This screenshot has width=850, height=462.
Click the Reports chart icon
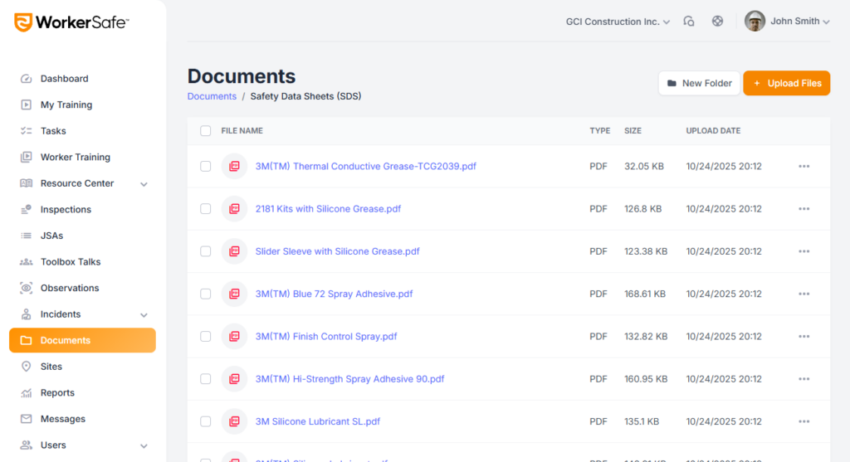click(26, 392)
